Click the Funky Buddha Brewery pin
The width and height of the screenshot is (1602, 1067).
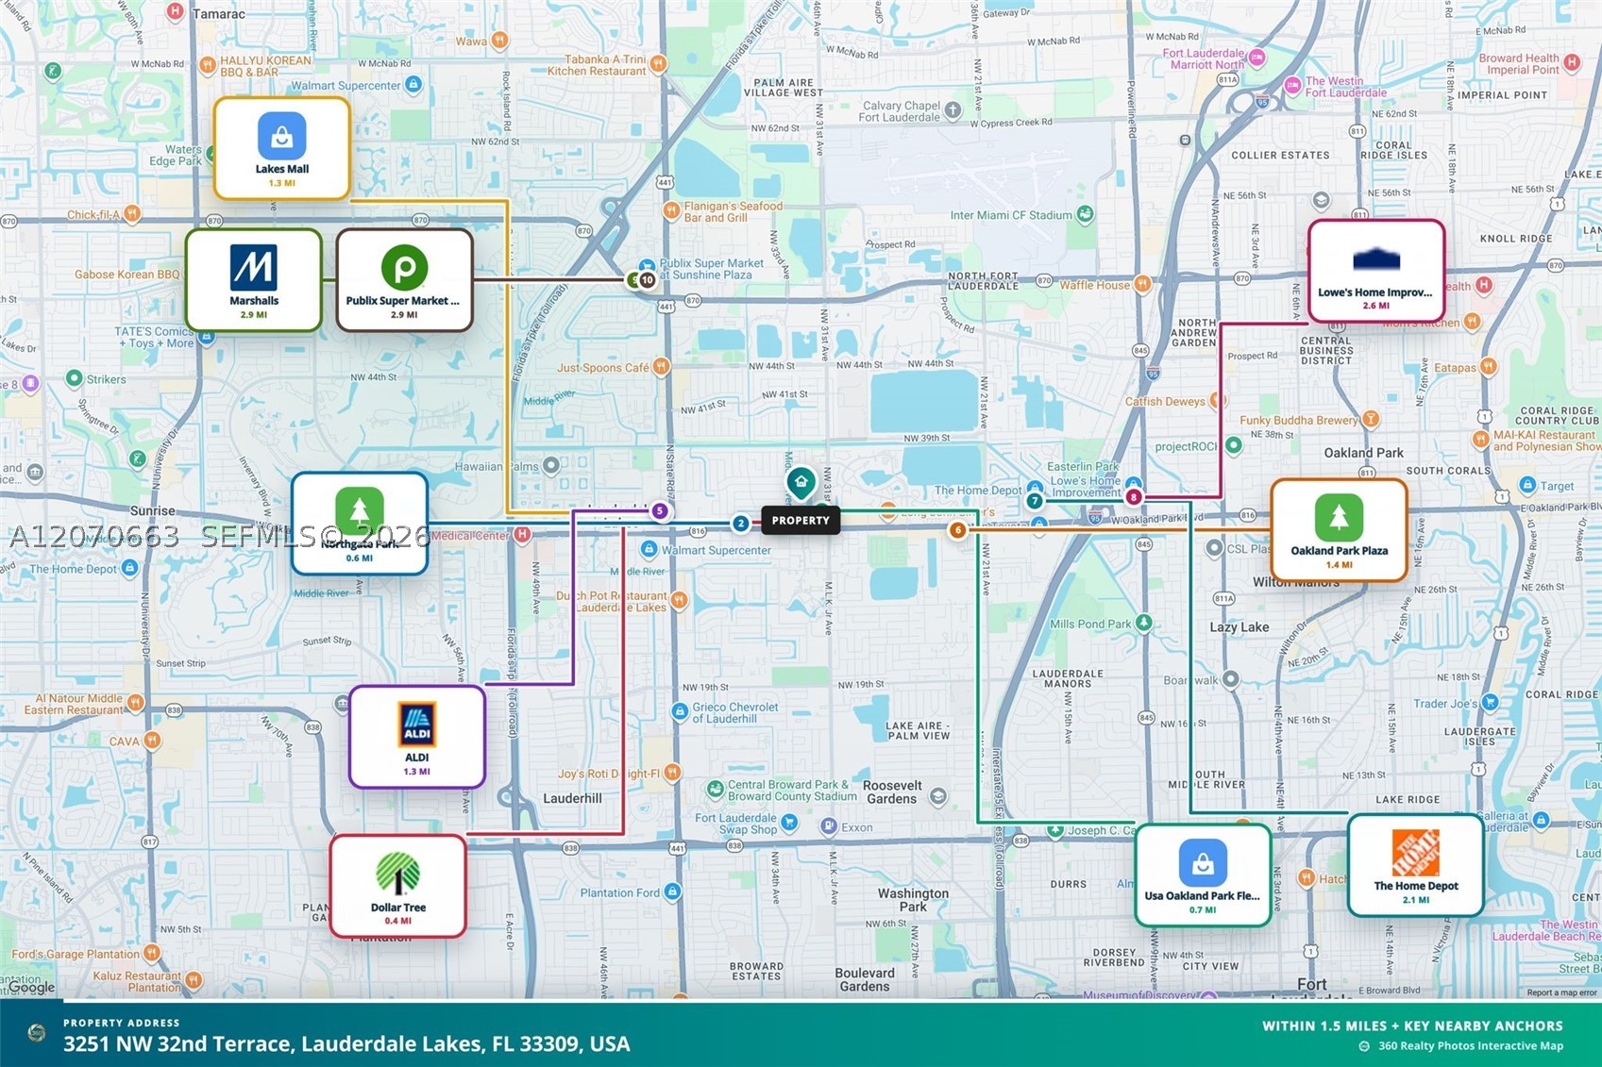1371,419
